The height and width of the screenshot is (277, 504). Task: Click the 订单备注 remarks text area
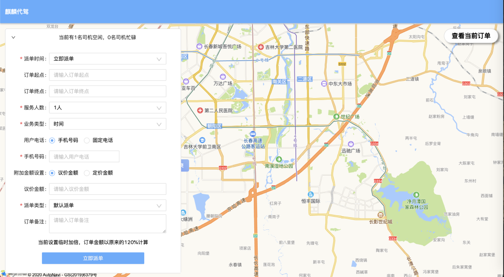(108, 224)
